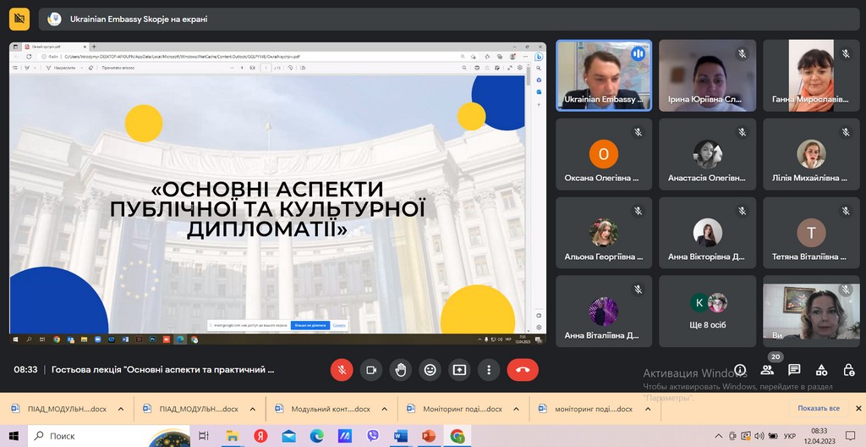Open the host controls lock icon
Viewport: 866px width, 447px height.
click(x=848, y=370)
